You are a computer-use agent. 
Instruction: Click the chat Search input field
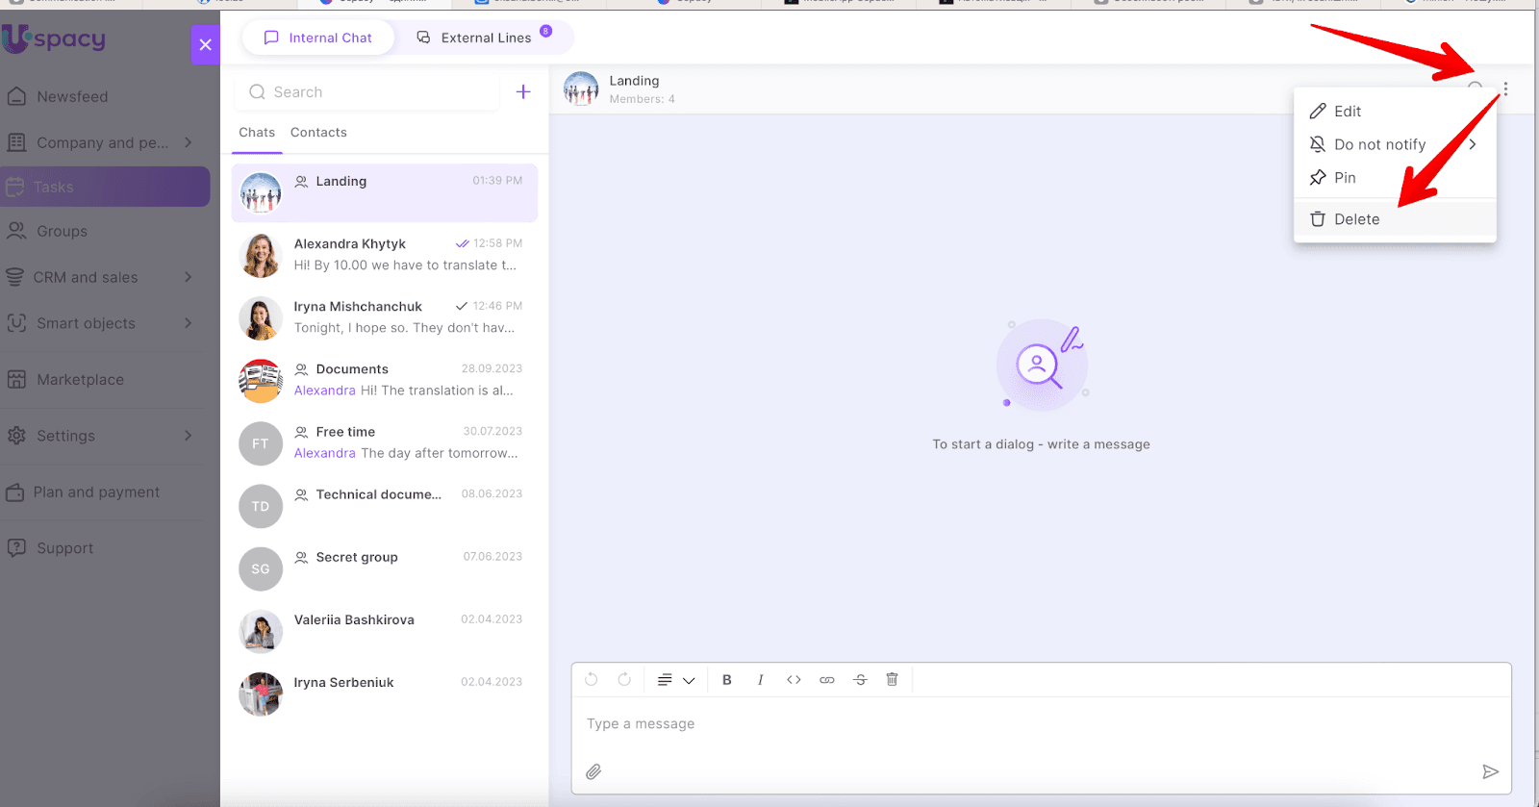[375, 92]
